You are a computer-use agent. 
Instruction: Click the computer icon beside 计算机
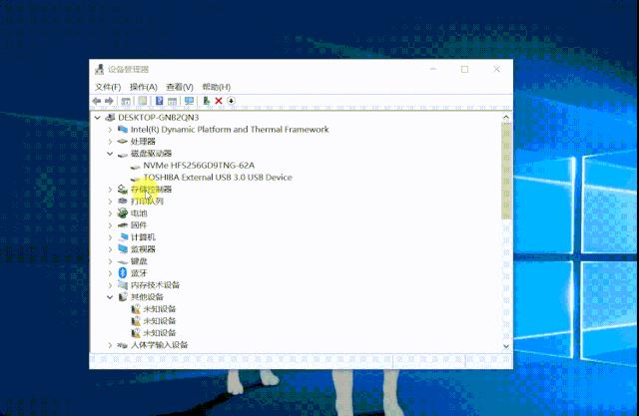pyautogui.click(x=124, y=236)
